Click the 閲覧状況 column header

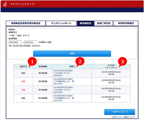[x=23, y=67]
